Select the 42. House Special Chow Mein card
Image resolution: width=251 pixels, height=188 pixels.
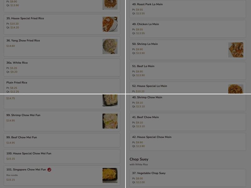187,142
